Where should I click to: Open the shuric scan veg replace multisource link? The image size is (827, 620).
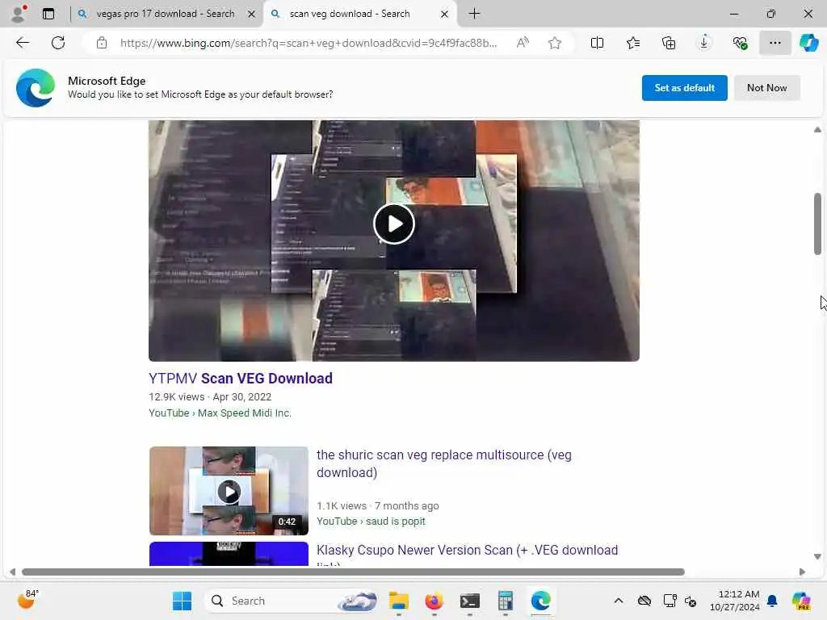point(443,463)
